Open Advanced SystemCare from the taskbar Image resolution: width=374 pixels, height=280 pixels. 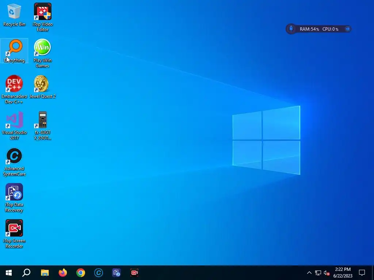(99, 273)
